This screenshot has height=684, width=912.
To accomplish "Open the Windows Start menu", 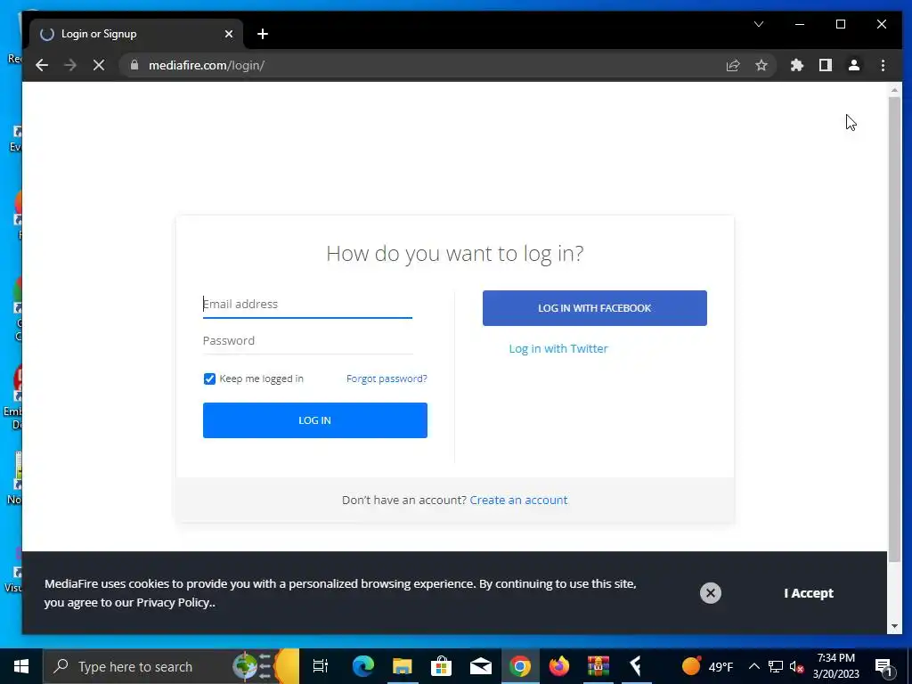I will tap(21, 666).
